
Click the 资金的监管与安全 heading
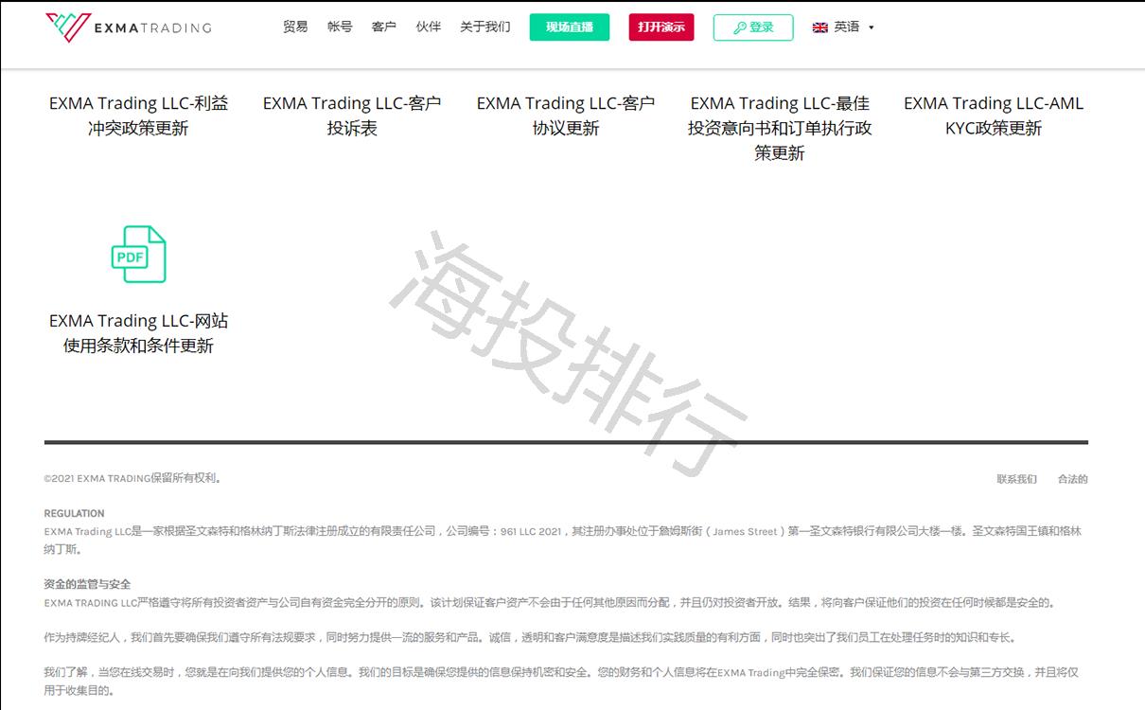pyautogui.click(x=87, y=584)
